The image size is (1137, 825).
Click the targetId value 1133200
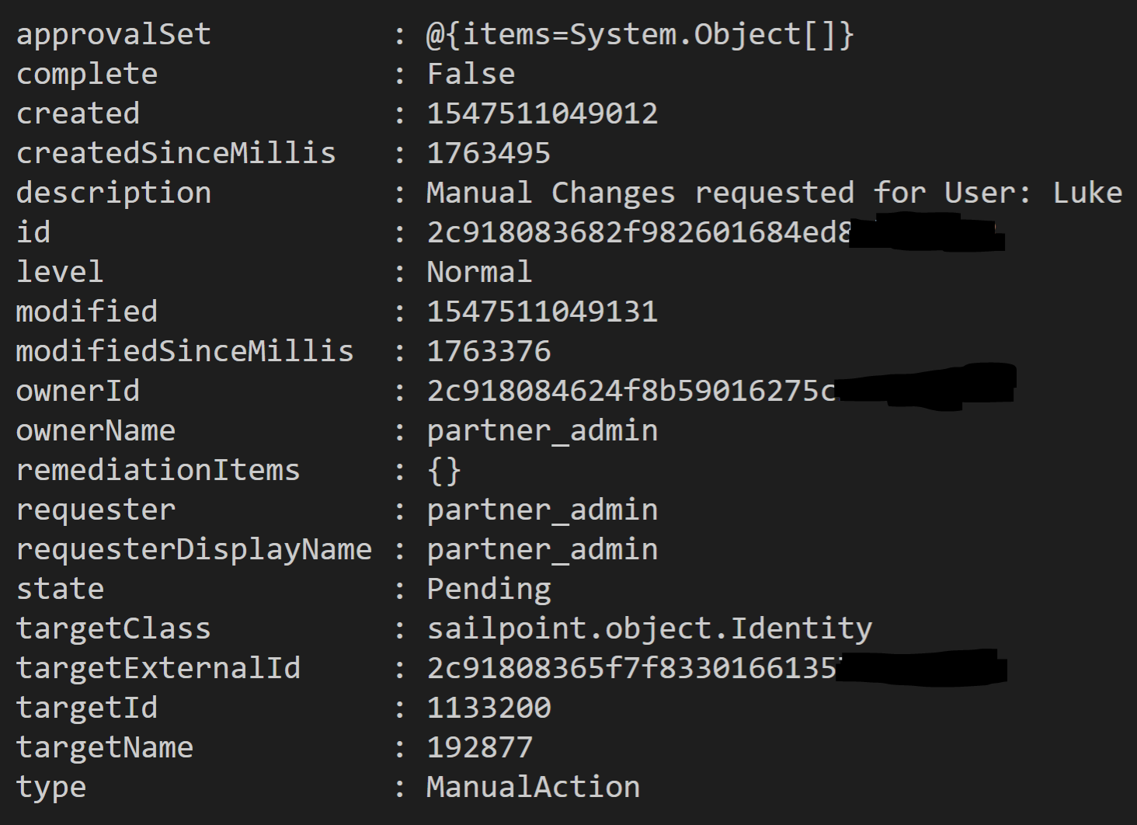489,708
